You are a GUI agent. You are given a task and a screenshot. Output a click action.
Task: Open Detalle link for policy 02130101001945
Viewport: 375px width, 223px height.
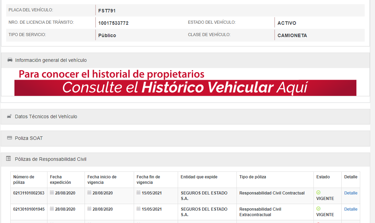pyautogui.click(x=351, y=209)
